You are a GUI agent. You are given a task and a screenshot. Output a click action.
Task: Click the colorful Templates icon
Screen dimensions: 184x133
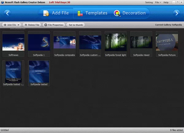tap(80, 13)
